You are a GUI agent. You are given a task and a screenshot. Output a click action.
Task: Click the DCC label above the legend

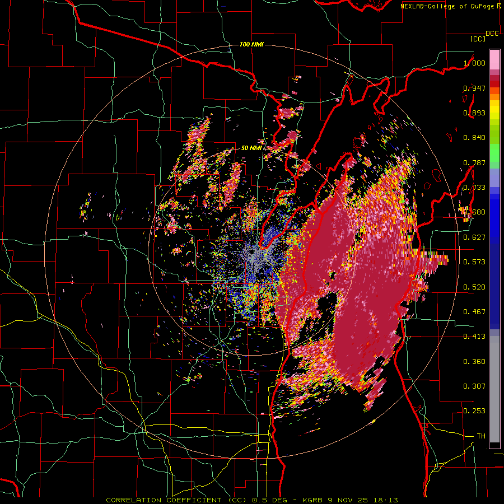492,33
